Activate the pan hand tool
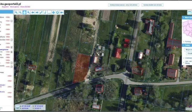Image resolution: width=192 pixels, height=112 pixels. pos(24,12)
